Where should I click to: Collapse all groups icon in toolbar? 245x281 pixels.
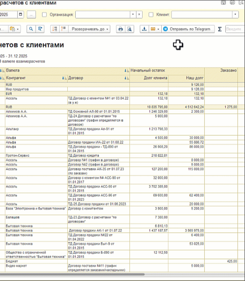pyautogui.click(x=55, y=29)
